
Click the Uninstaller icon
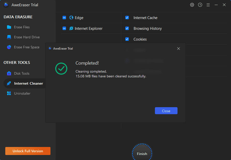(9, 93)
